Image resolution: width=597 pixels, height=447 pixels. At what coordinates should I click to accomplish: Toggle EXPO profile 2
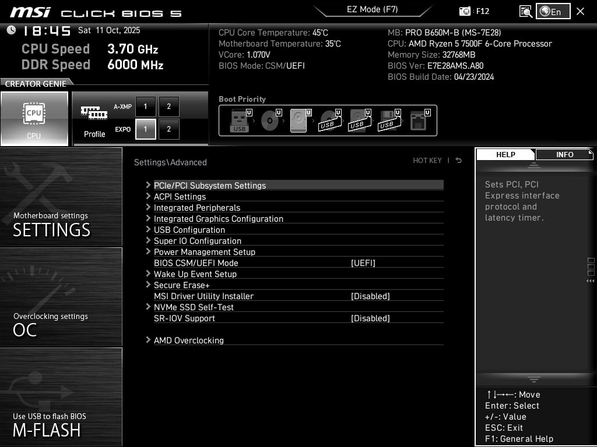click(168, 129)
